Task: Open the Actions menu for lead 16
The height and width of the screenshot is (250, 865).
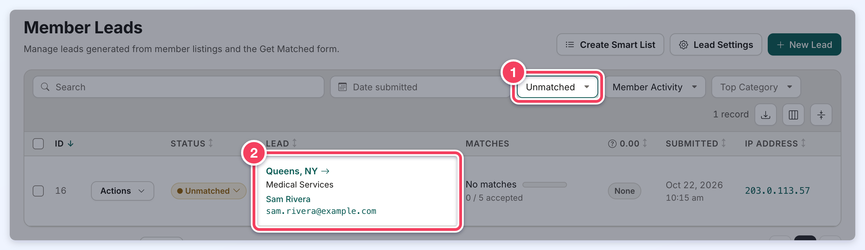Action: point(123,191)
